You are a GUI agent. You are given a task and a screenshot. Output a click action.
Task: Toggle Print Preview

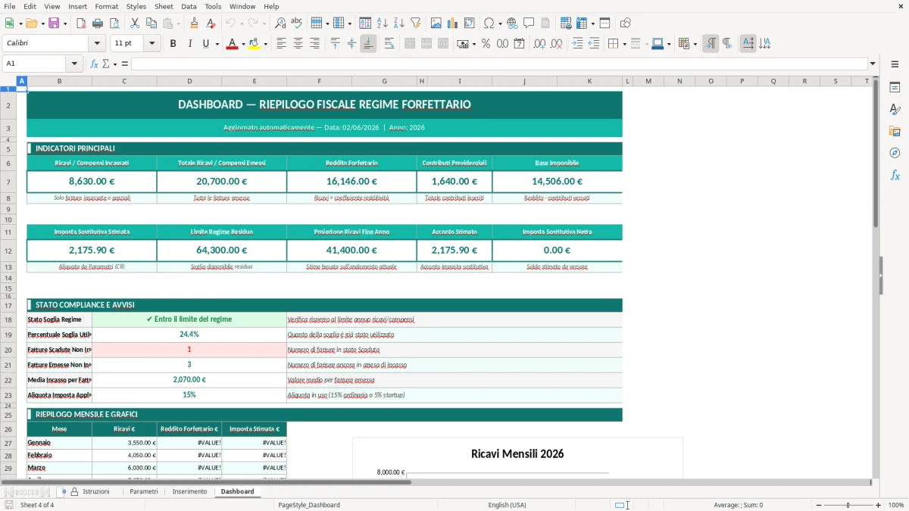[113, 23]
